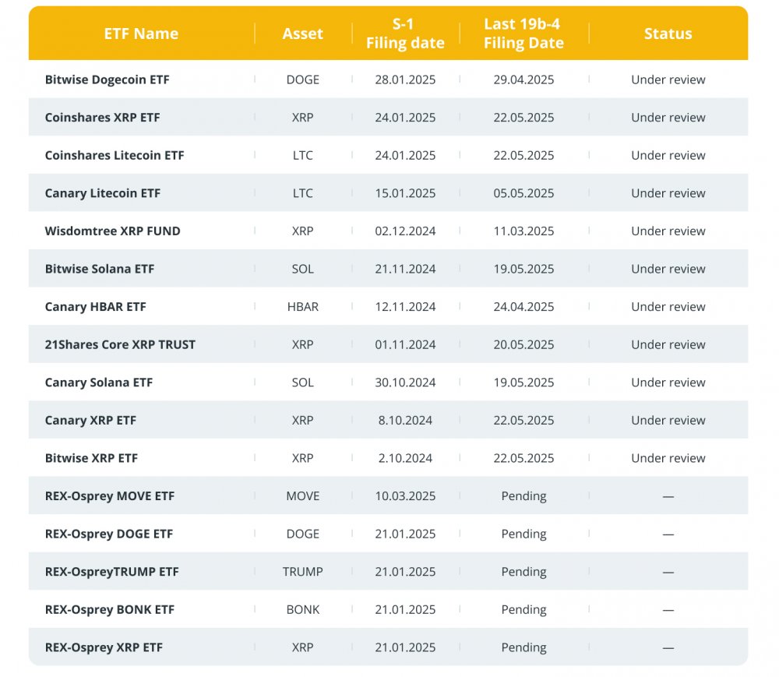Click the "Canary XRP ETF" name

tap(90, 420)
